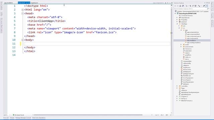Expand the Pages folder arrow

point(177,88)
